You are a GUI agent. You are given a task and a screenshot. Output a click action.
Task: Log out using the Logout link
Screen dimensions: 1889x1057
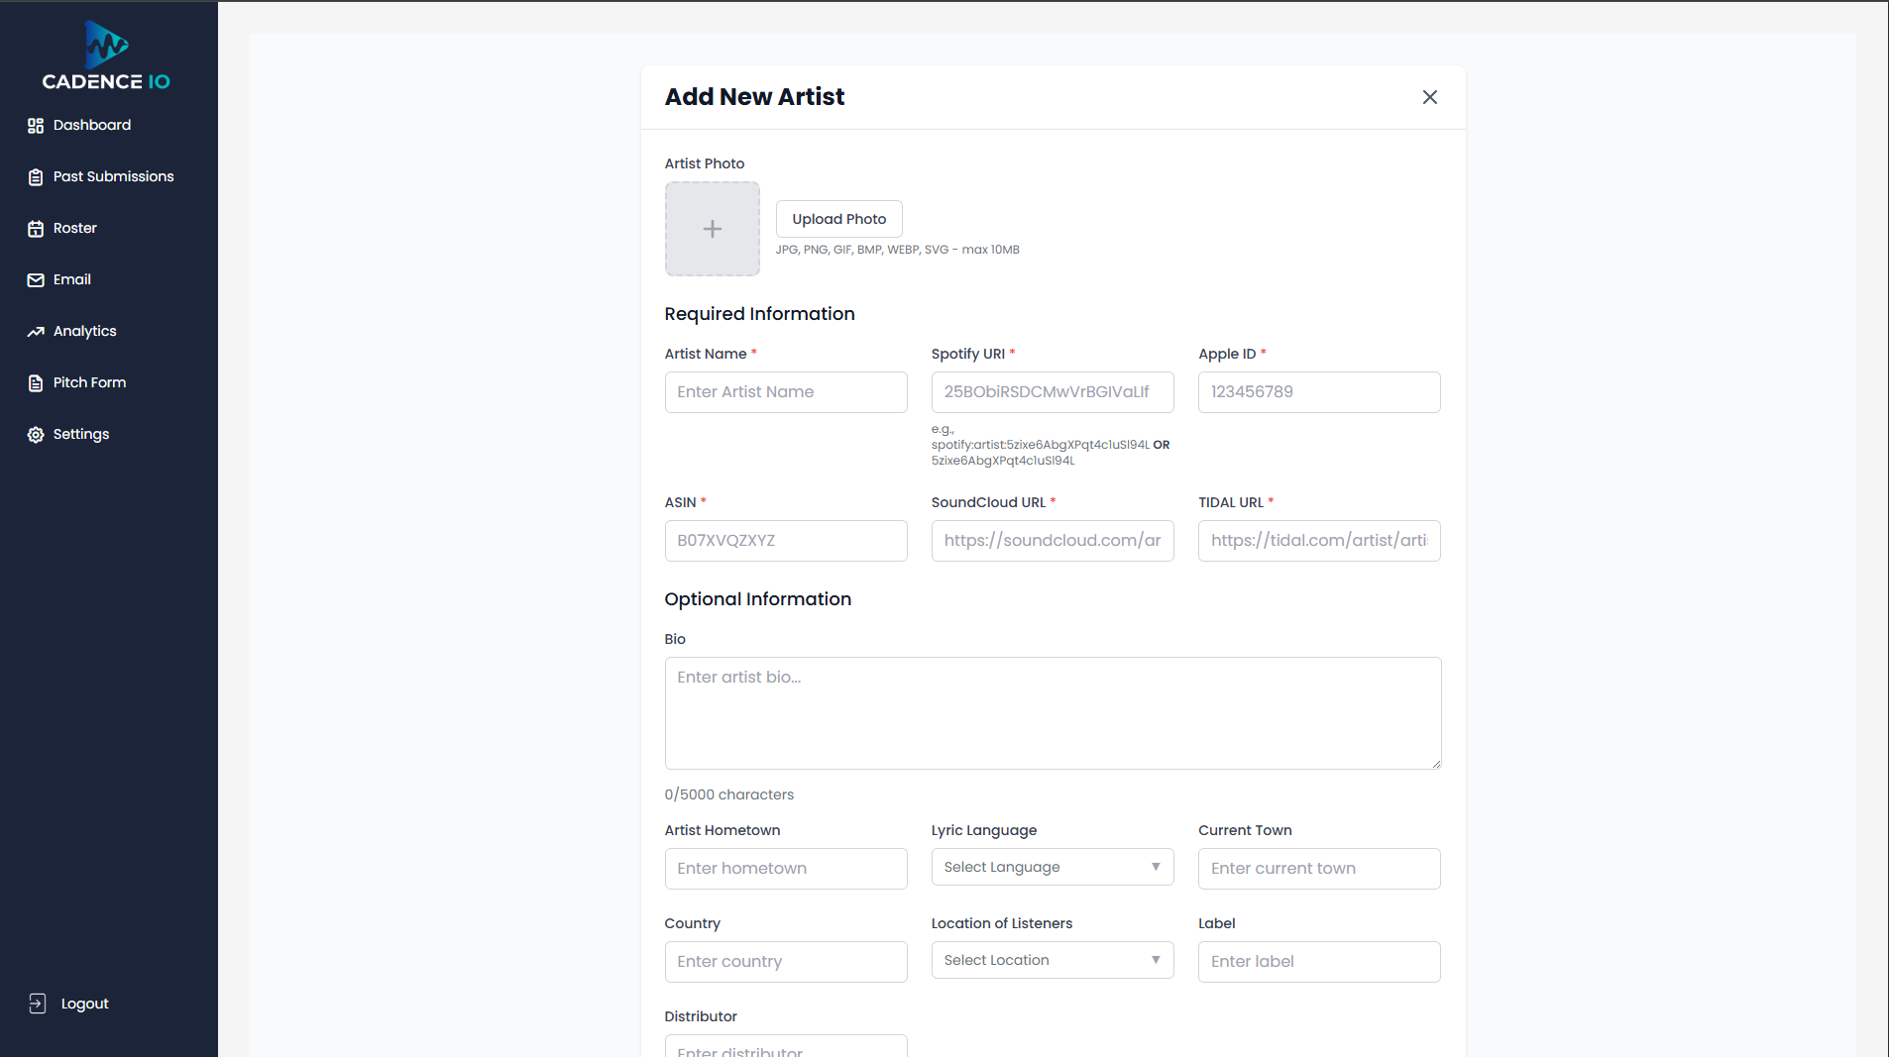click(x=85, y=1004)
